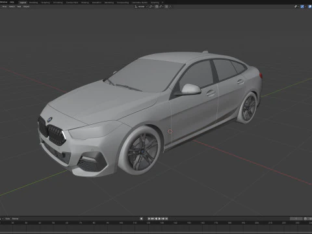This screenshot has width=312, height=234.
Task: Jump to next keyframe
Action: click(x=163, y=218)
